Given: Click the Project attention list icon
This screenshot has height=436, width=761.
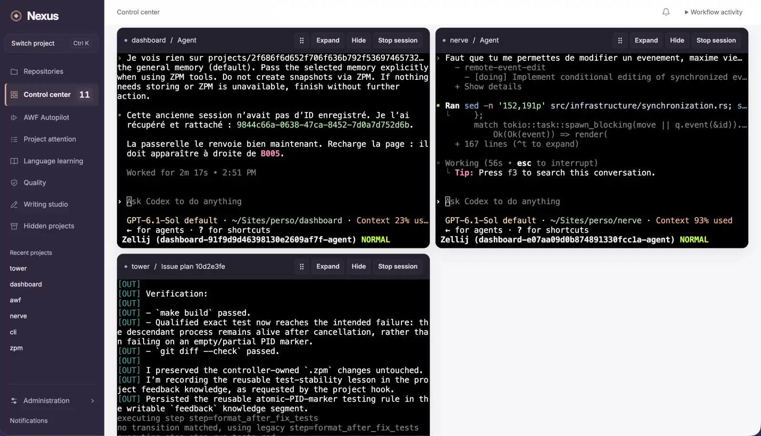Looking at the screenshot, I should tap(14, 139).
